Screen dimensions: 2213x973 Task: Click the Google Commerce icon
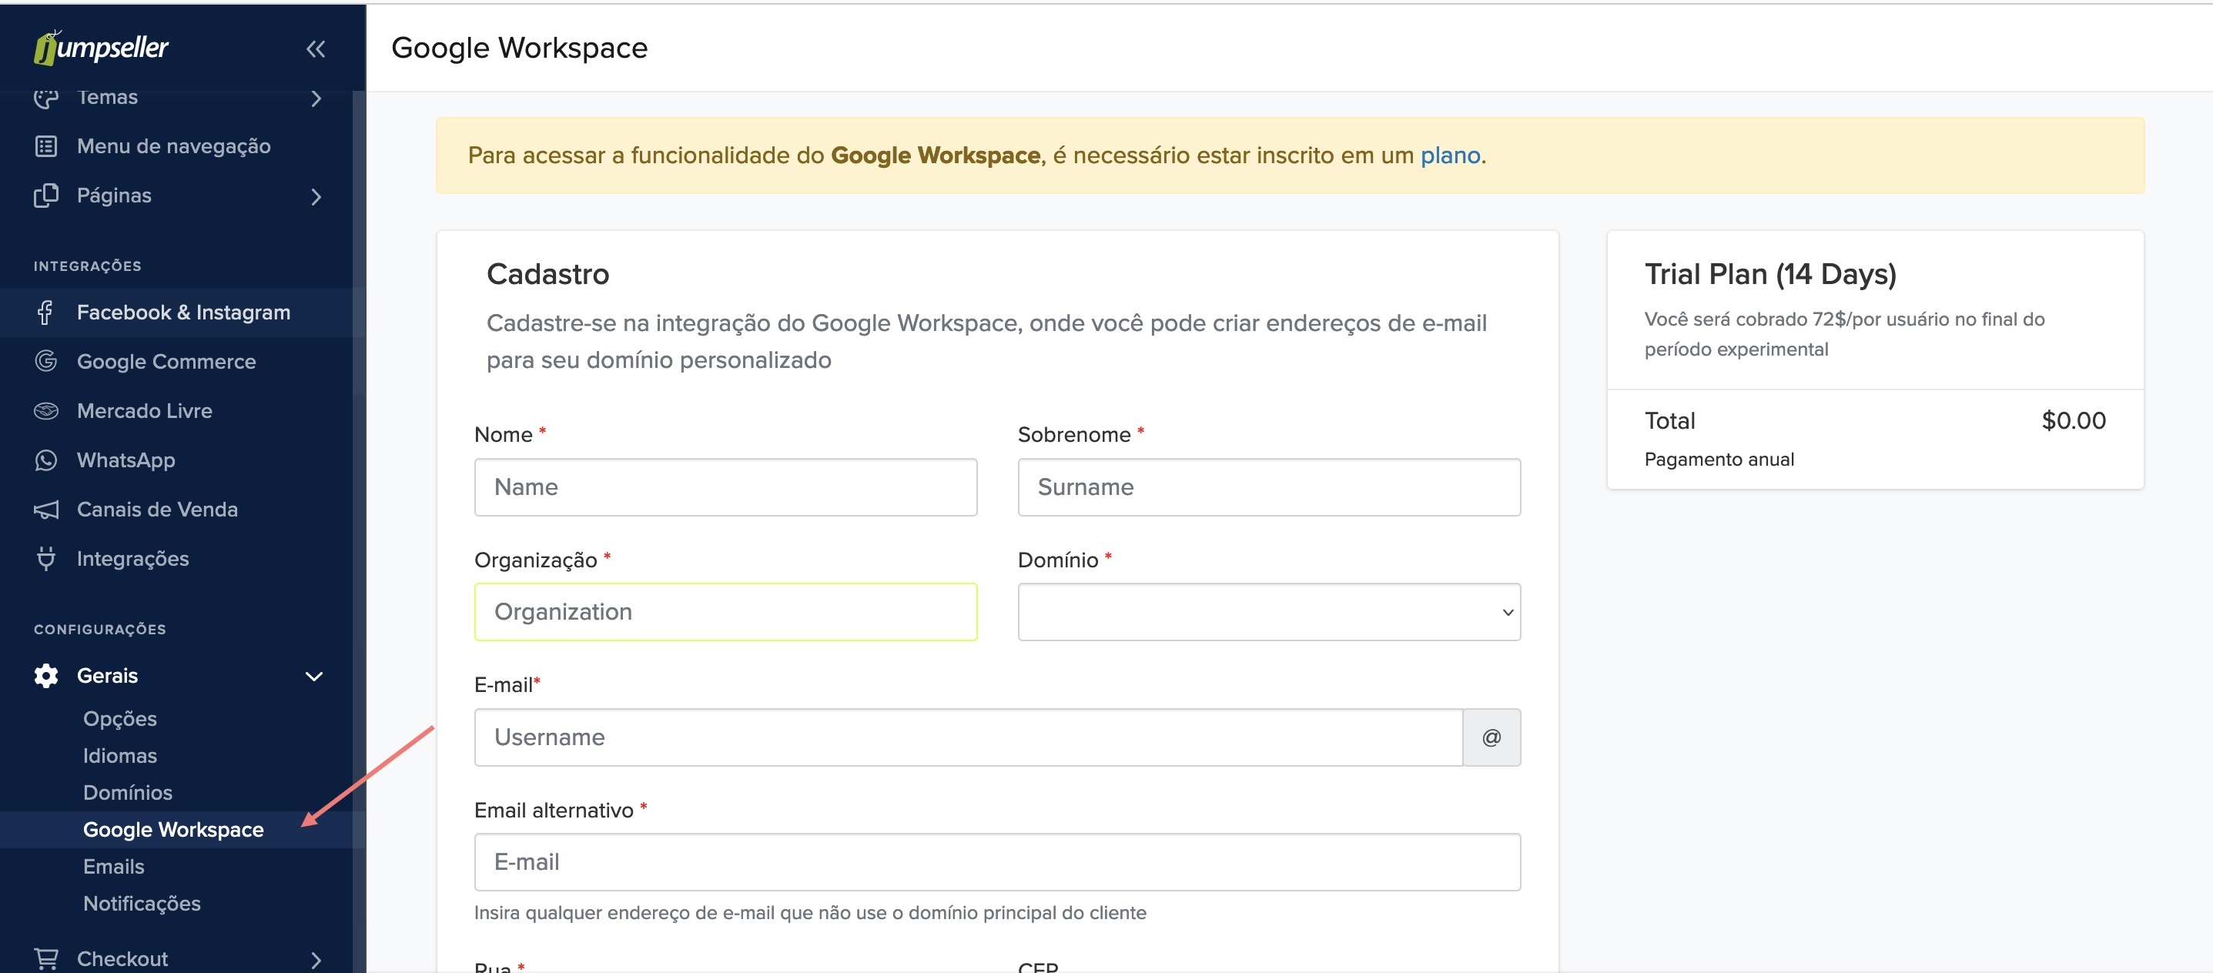pos(45,362)
